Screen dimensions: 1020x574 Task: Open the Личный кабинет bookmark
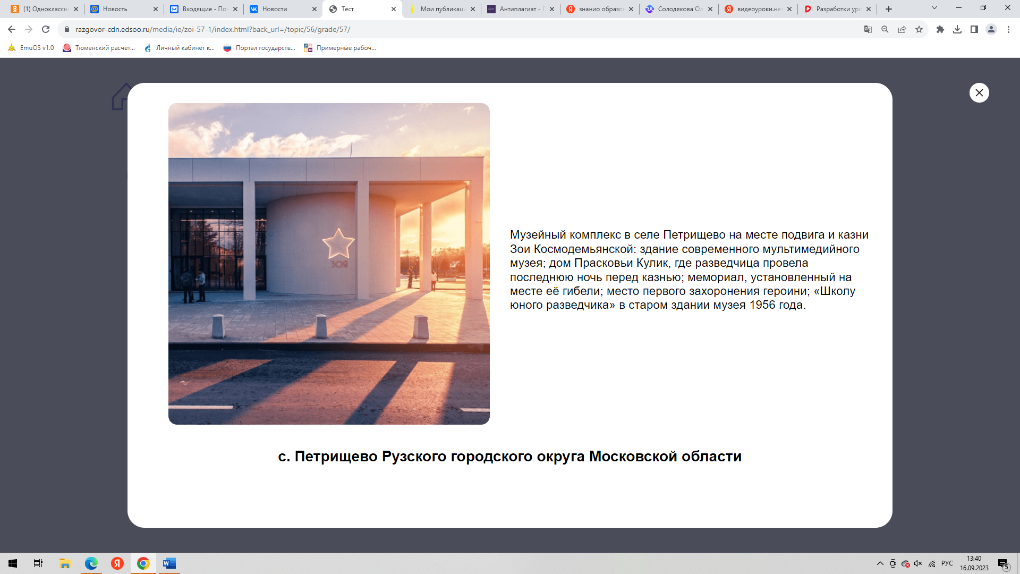180,48
